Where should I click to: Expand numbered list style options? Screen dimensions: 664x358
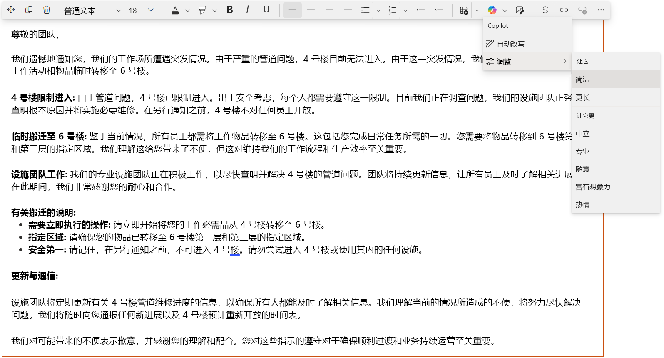(405, 11)
